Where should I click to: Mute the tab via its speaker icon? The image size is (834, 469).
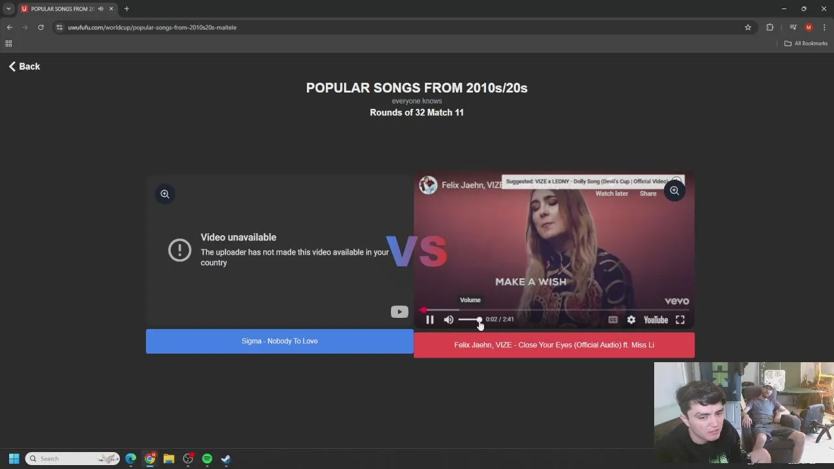point(100,9)
